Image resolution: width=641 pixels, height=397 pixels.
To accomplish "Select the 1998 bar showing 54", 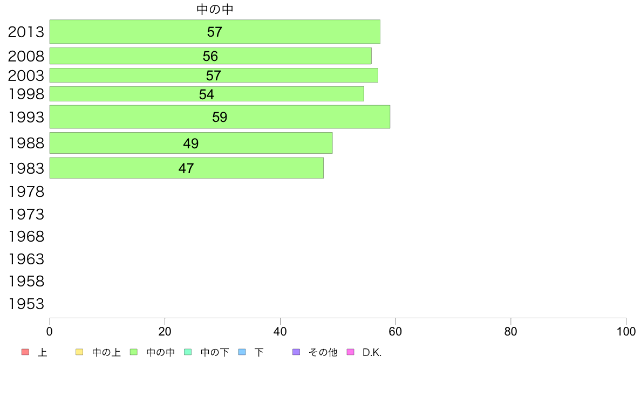I will [207, 94].
